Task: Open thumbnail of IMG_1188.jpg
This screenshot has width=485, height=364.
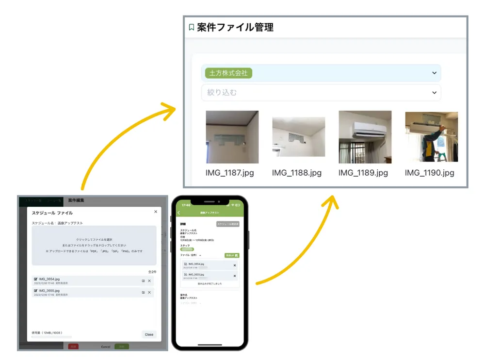Action: 298,137
